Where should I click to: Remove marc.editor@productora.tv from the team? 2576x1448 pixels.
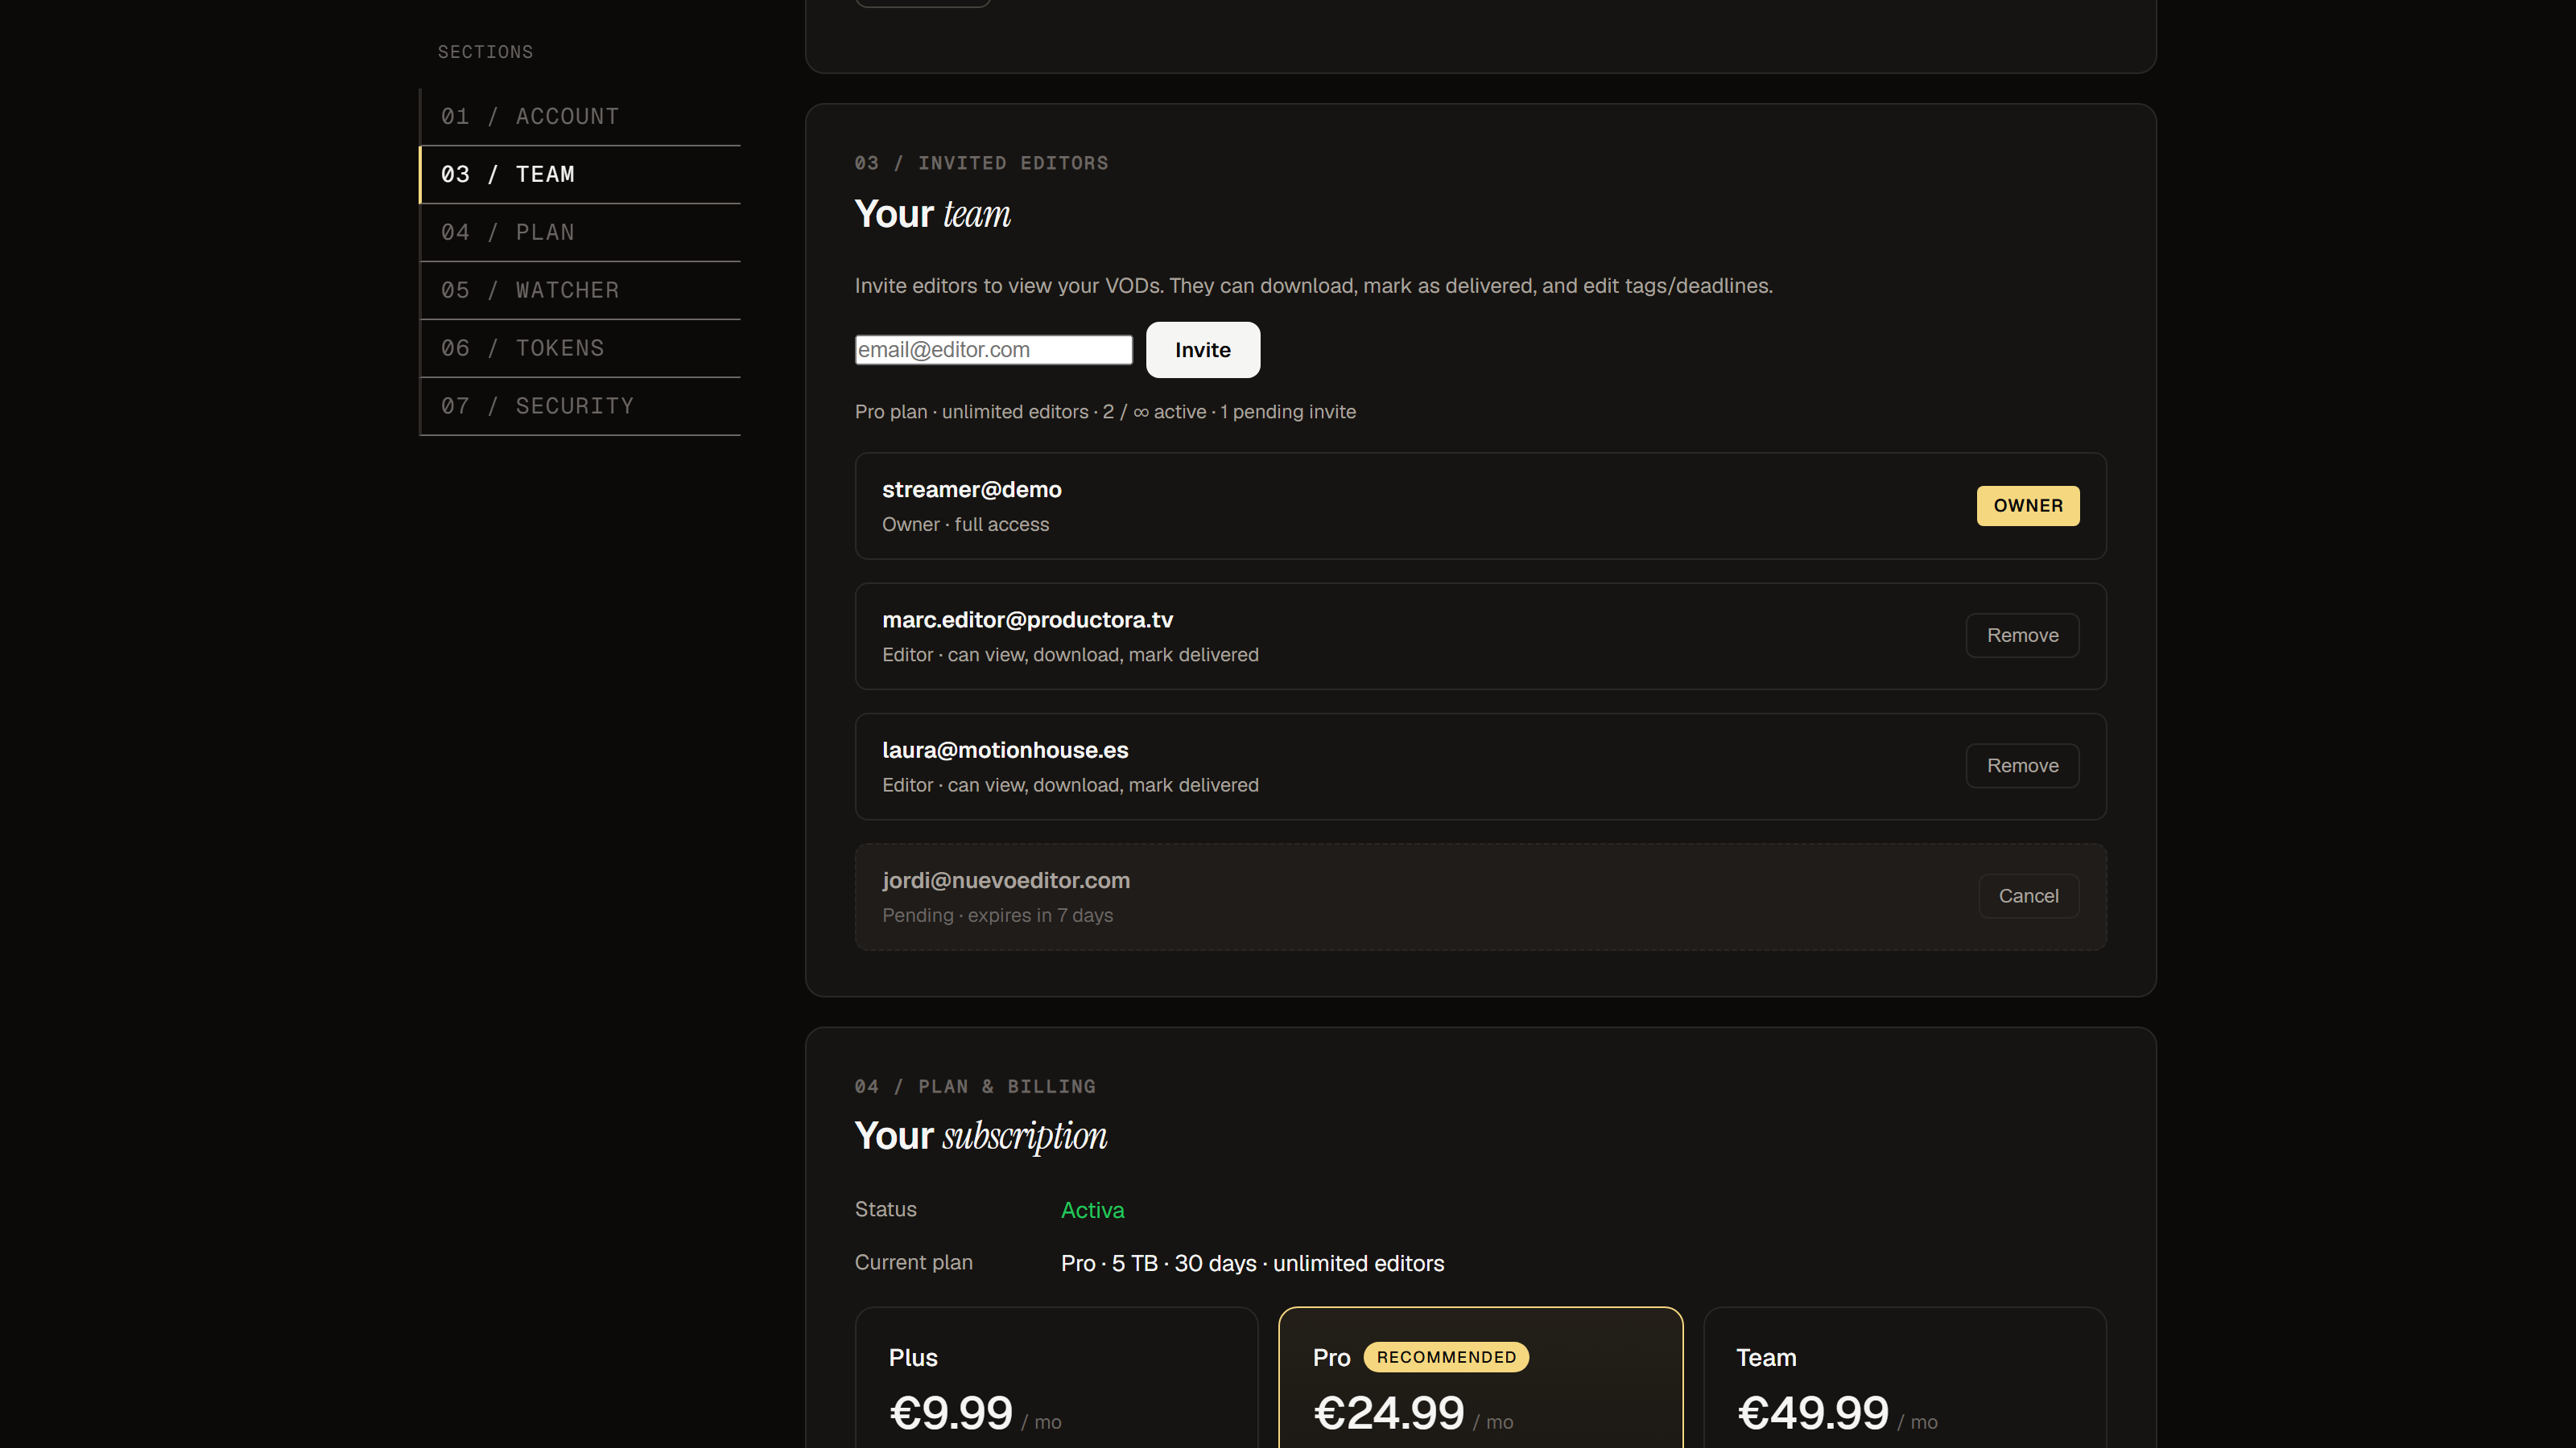pyautogui.click(x=2022, y=636)
